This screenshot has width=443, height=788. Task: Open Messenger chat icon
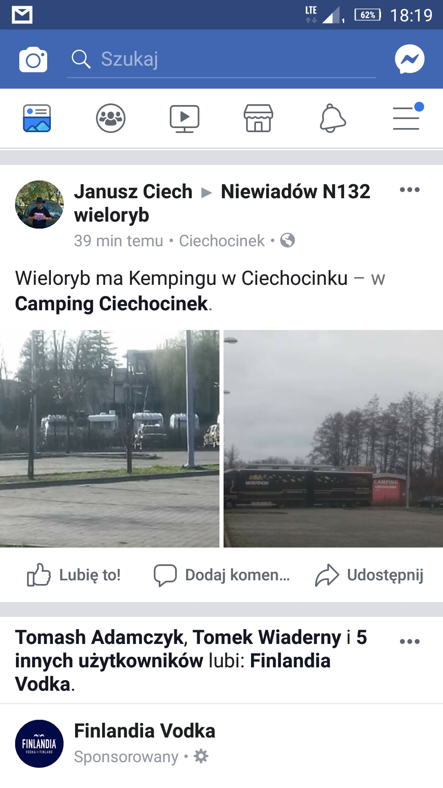click(x=409, y=59)
